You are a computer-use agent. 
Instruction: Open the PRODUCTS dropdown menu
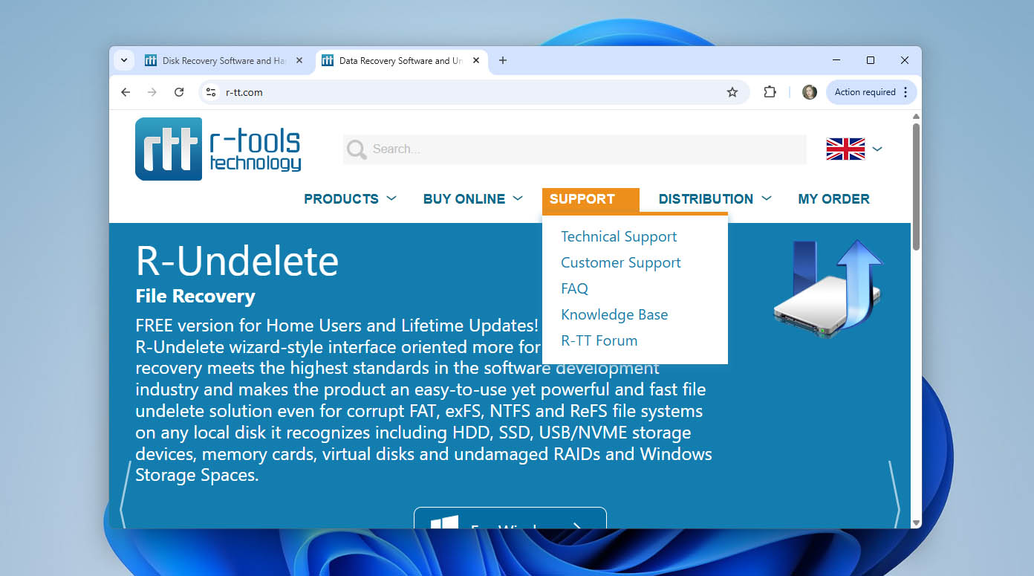point(349,198)
